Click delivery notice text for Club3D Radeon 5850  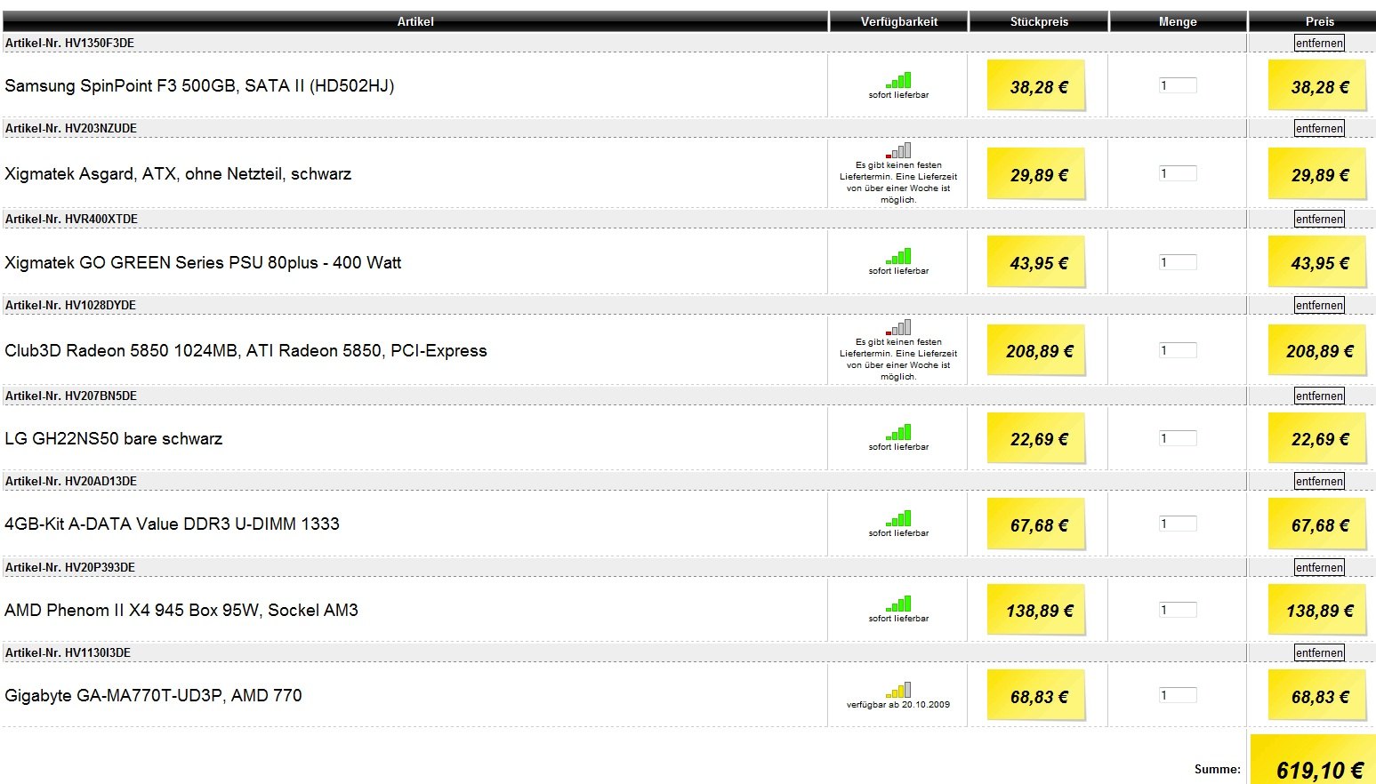point(898,359)
